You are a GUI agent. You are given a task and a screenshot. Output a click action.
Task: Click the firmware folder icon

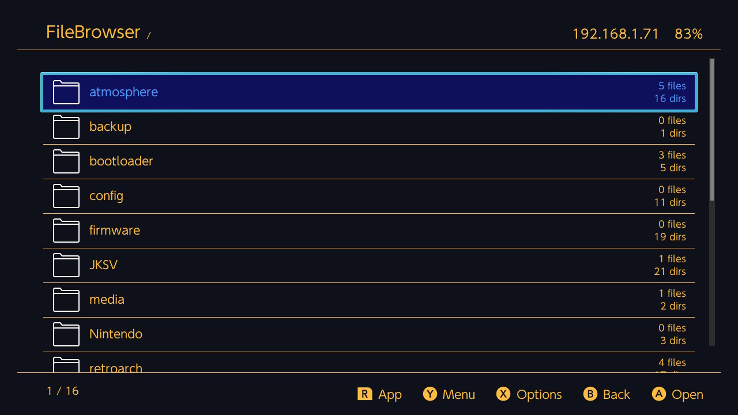pyautogui.click(x=66, y=231)
